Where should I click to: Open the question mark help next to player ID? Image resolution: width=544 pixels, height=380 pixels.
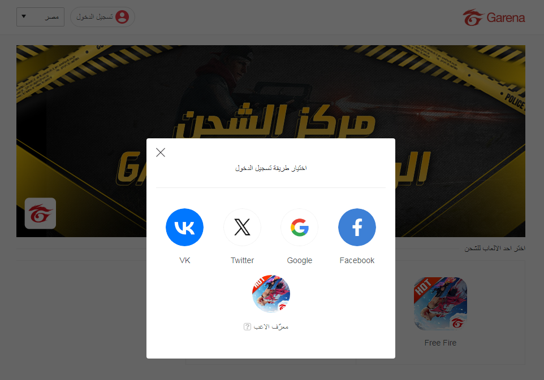[247, 327]
